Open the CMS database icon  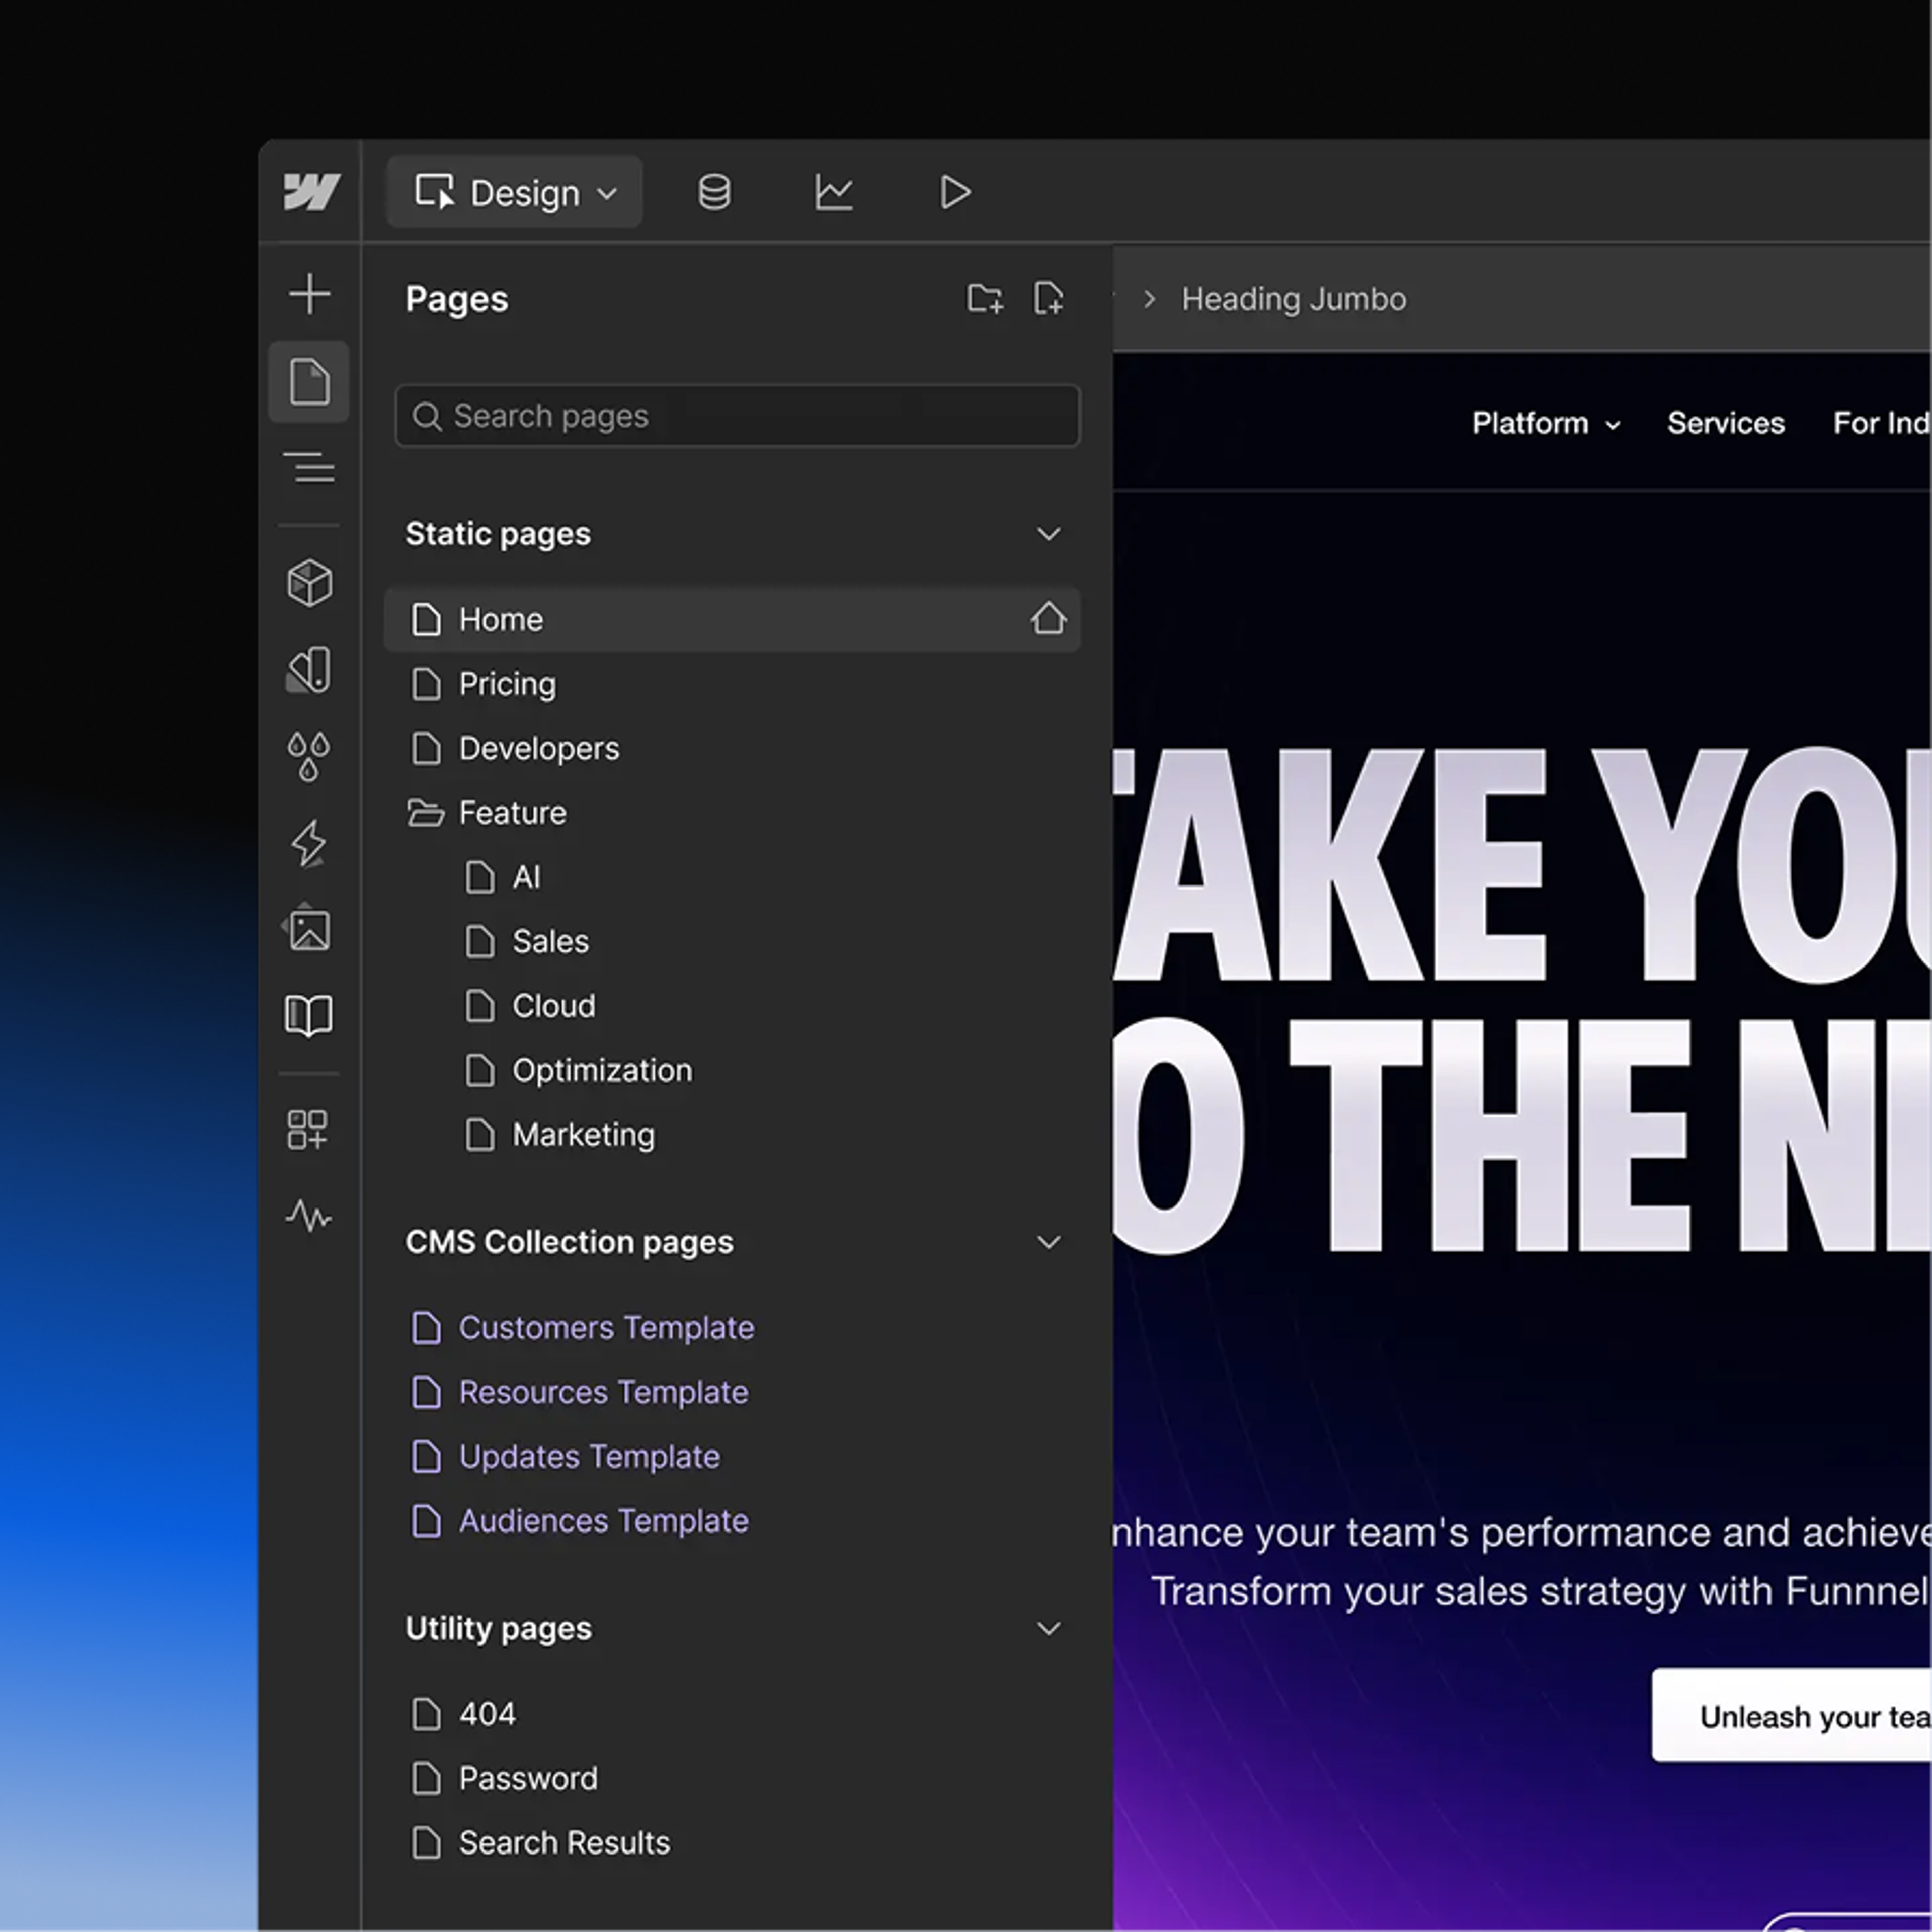point(714,192)
